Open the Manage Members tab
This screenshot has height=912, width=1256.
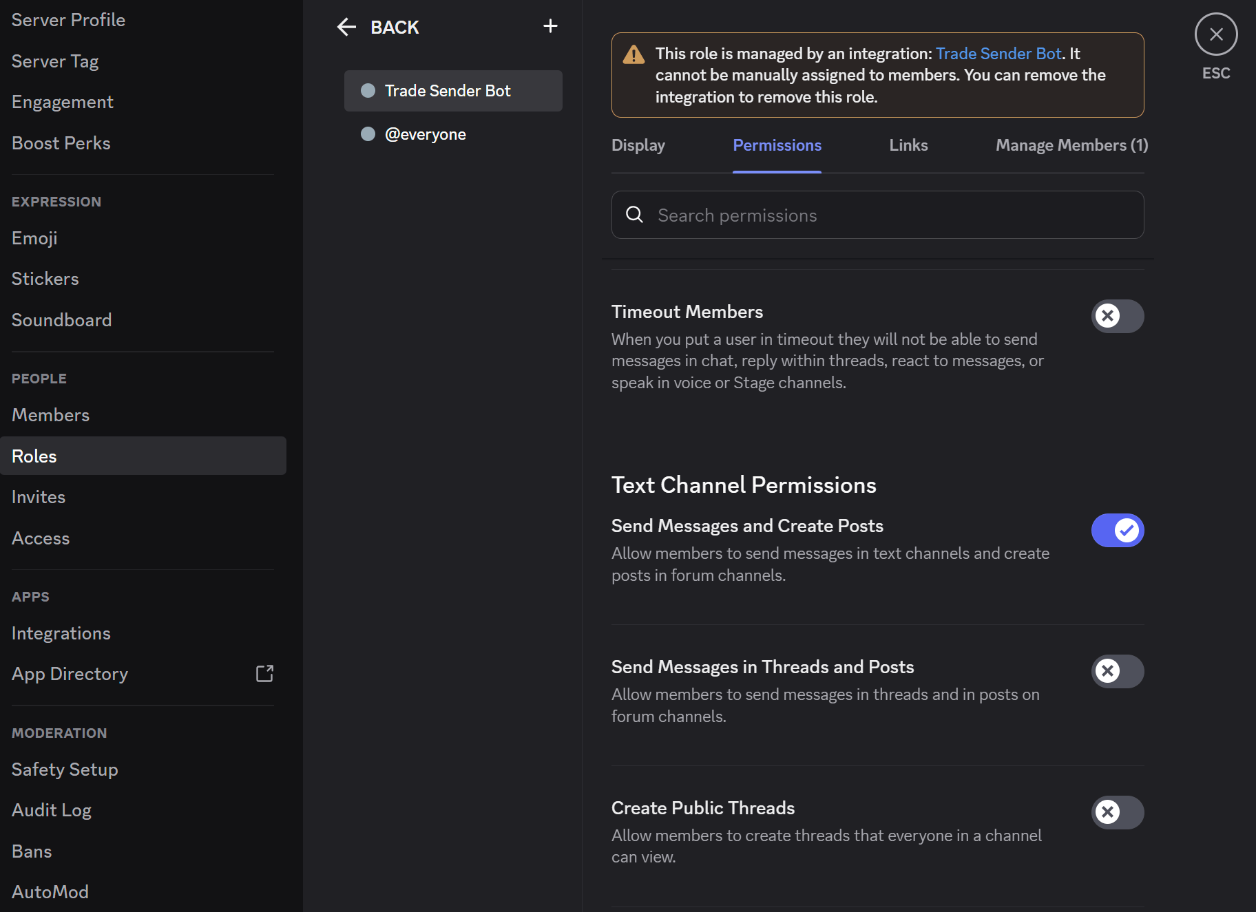(1070, 145)
